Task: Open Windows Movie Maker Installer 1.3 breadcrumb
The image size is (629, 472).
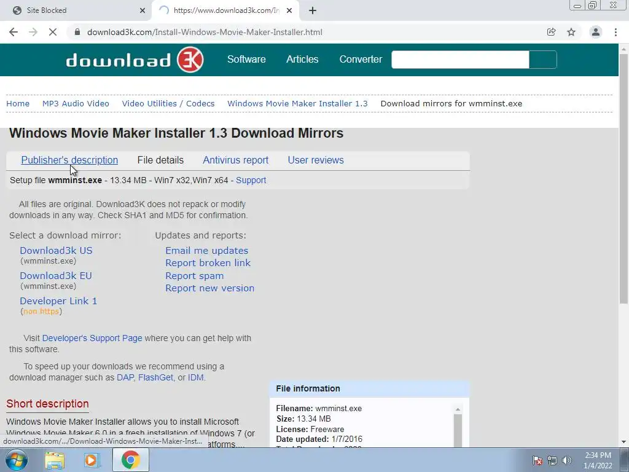Action: click(297, 103)
